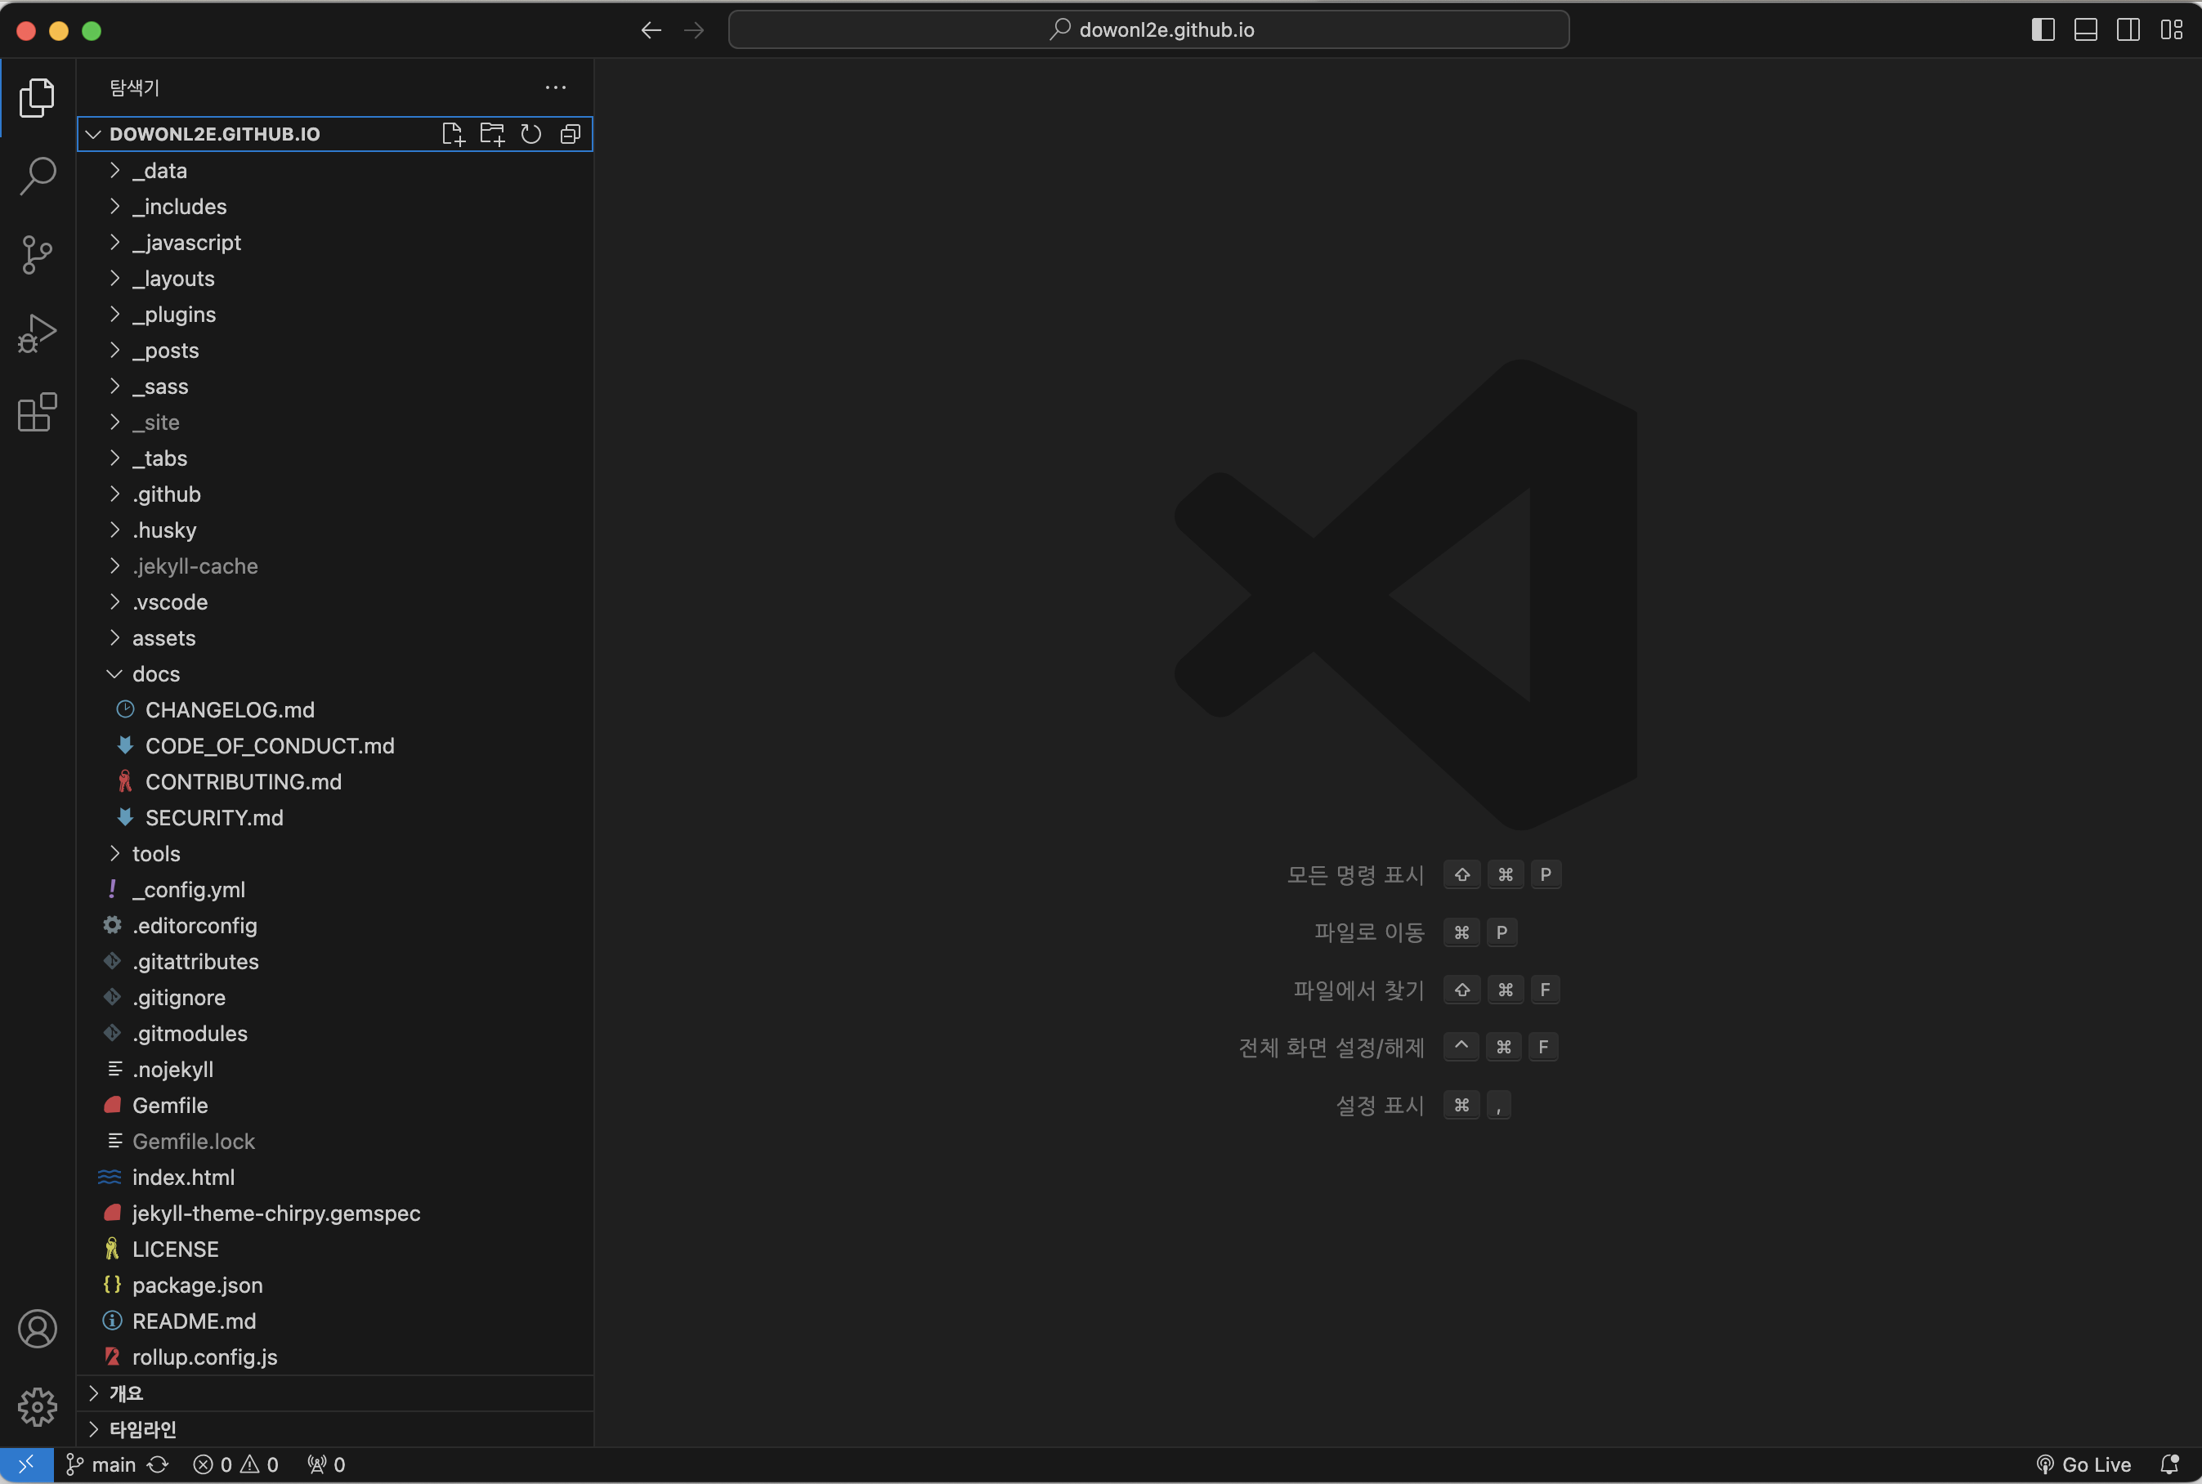Expand the _includes folder

pos(335,208)
